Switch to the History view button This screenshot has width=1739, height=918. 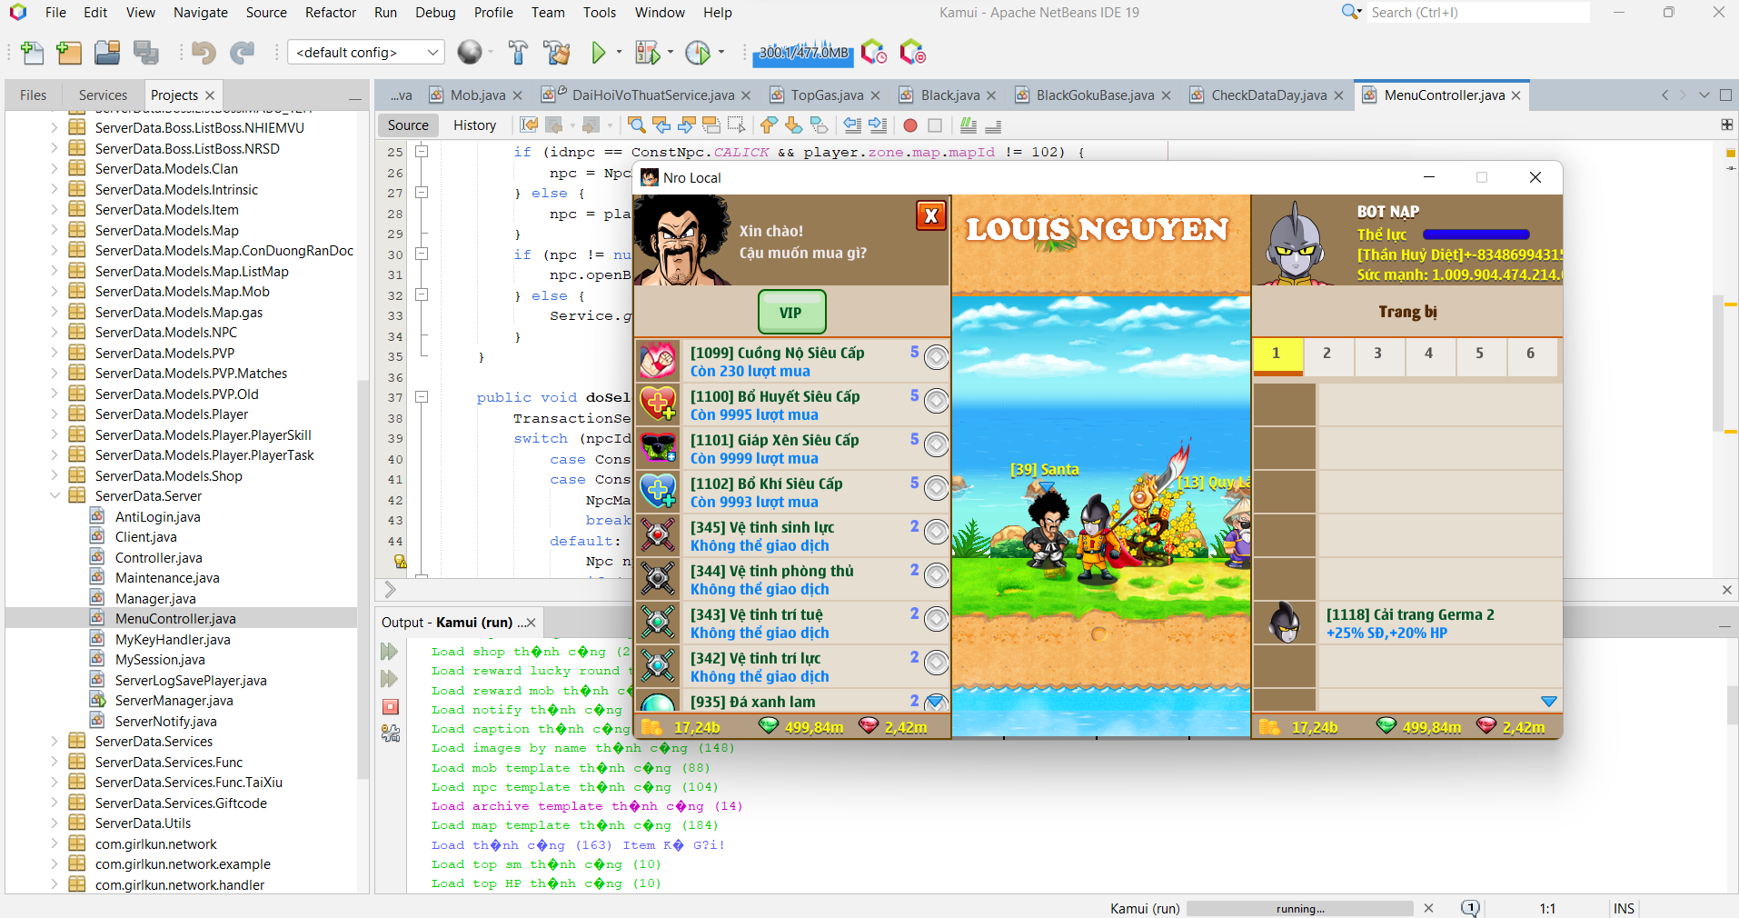pyautogui.click(x=474, y=125)
